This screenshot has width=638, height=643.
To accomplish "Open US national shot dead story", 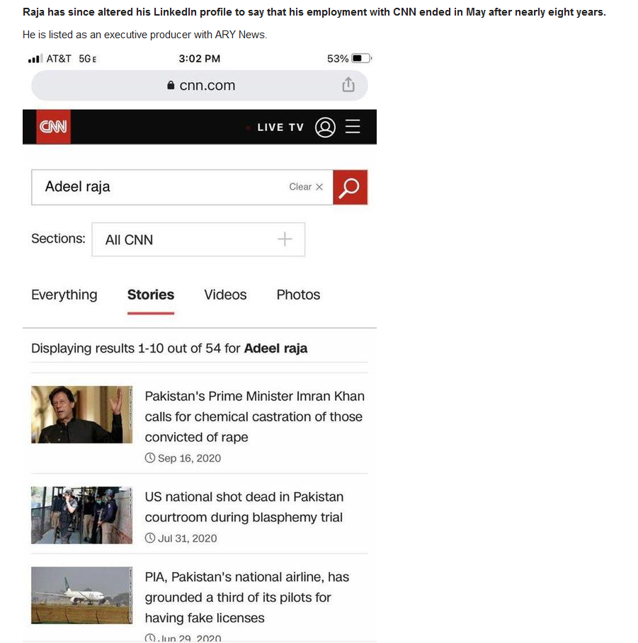I will (x=244, y=507).
